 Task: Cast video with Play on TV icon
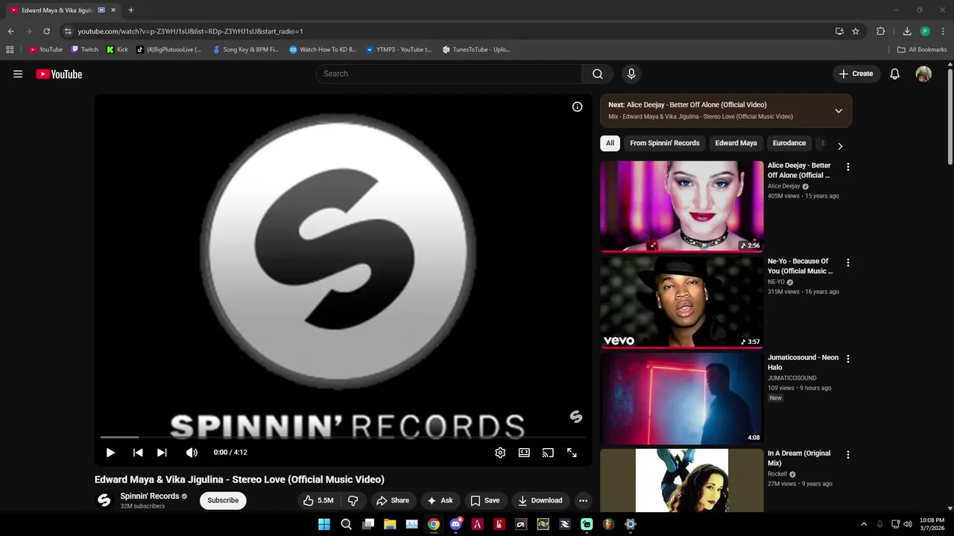click(x=548, y=452)
